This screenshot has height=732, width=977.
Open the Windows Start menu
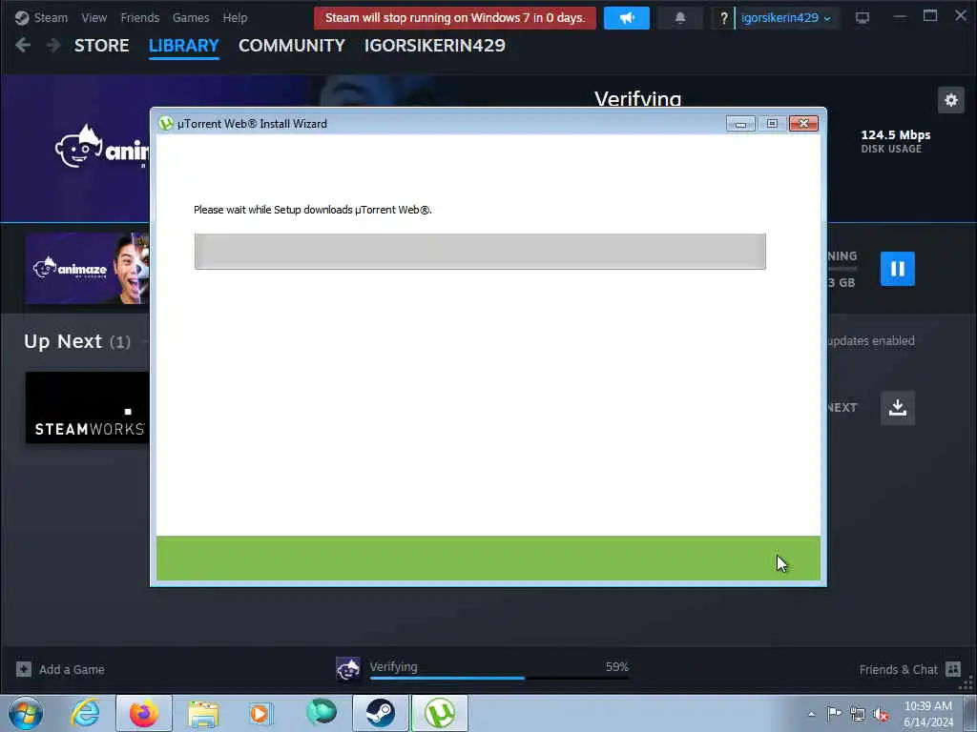[26, 713]
